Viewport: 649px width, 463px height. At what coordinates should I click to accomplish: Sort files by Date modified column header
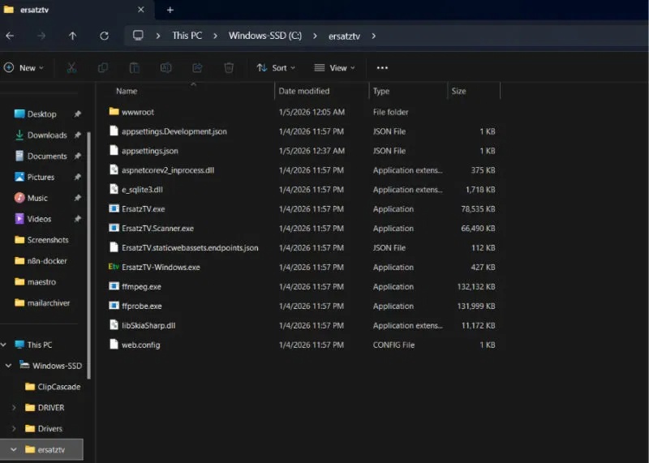[x=303, y=92]
